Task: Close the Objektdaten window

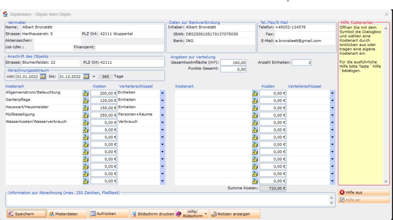Action: [x=386, y=14]
